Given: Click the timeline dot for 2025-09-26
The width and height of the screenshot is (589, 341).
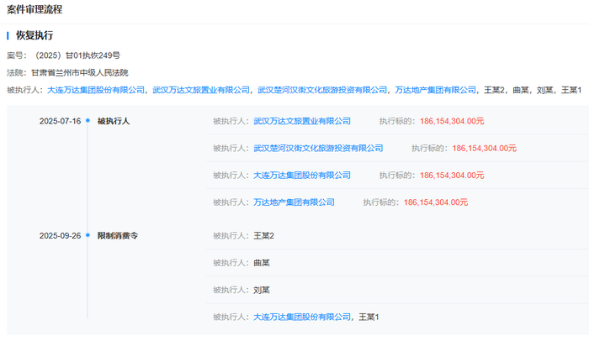Looking at the screenshot, I should coord(88,236).
